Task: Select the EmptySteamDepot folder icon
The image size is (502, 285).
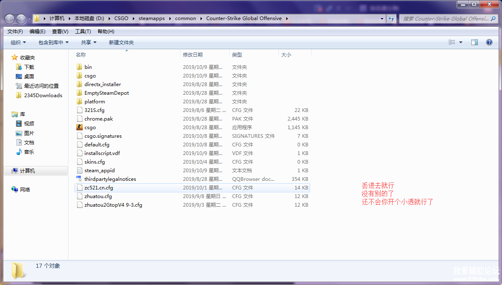Action: [80, 93]
